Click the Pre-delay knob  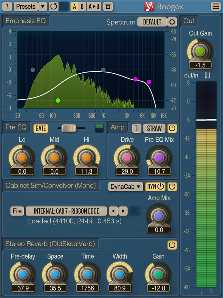(x=23, y=275)
